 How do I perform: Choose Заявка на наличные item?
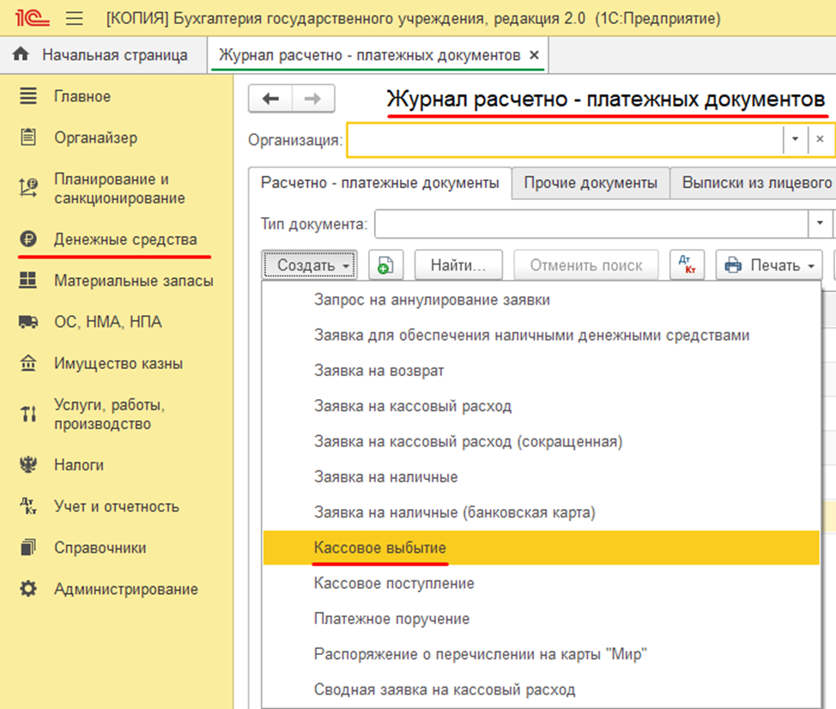coord(541,476)
